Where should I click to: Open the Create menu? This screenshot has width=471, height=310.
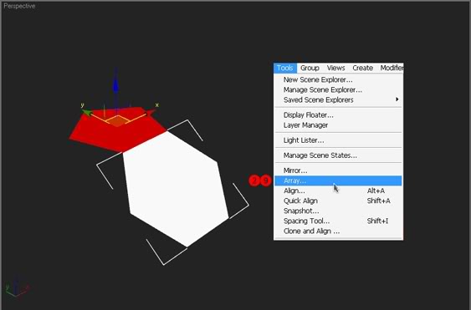point(362,69)
